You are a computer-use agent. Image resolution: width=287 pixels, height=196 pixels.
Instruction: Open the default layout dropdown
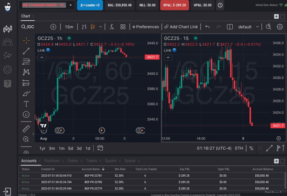(248, 27)
